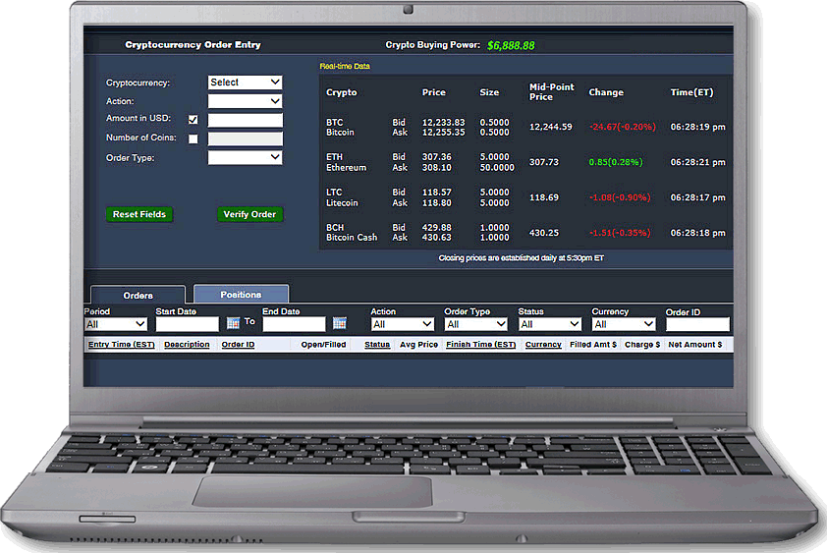Open the Order Type filter dropdown
827x553 pixels.
[476, 324]
